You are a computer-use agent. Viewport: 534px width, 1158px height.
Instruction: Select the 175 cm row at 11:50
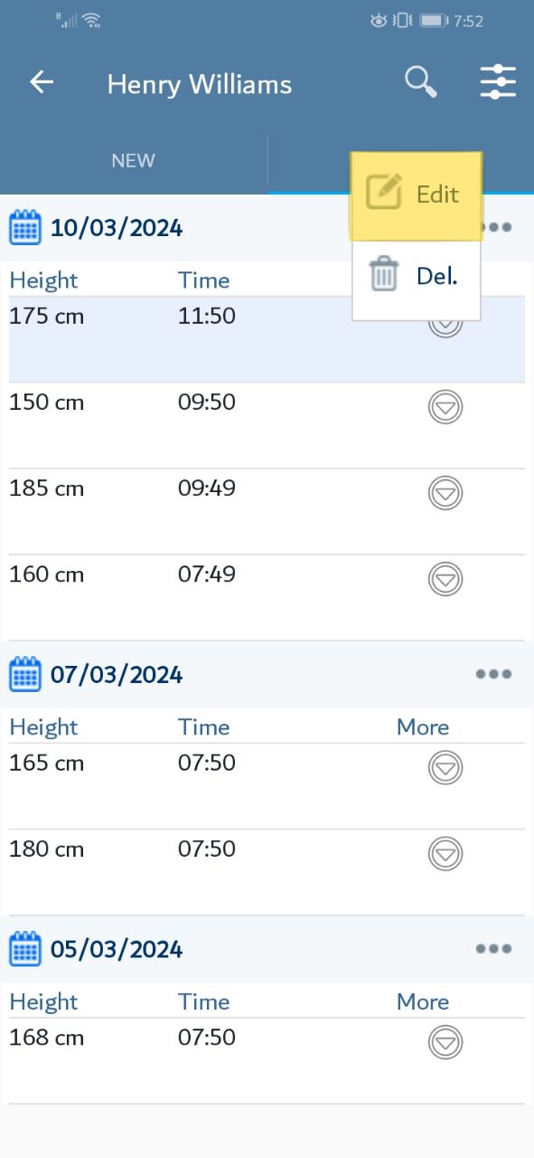click(267, 339)
